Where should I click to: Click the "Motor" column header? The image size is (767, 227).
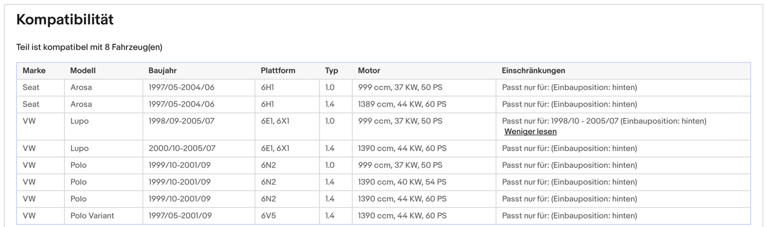(x=369, y=71)
